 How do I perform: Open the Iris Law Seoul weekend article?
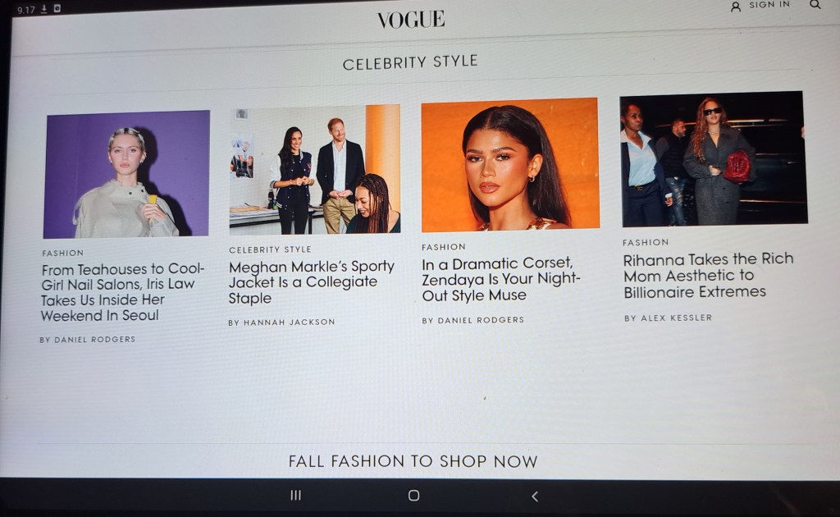click(122, 292)
